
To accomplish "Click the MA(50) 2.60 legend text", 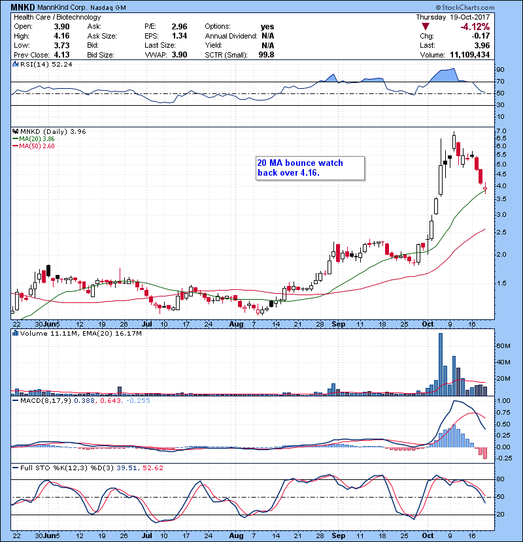I will [x=37, y=146].
